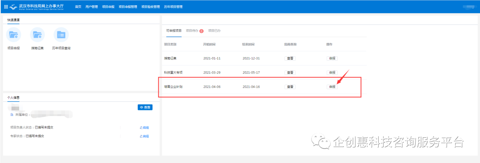
Task: Click the blue 查看 personal info button
Action: click(145, 108)
